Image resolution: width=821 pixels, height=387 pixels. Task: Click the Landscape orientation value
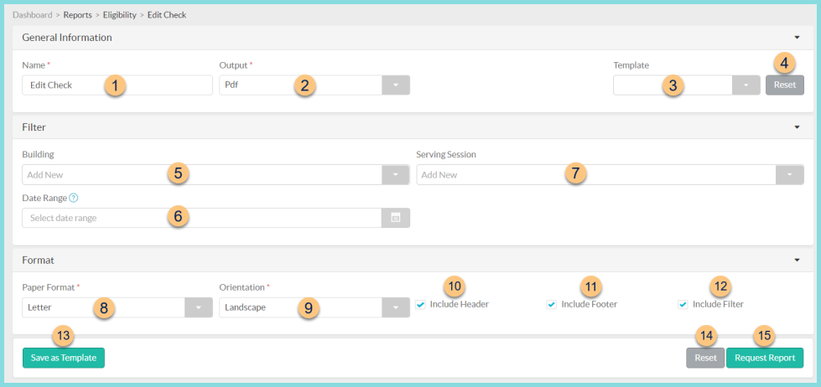pyautogui.click(x=245, y=307)
